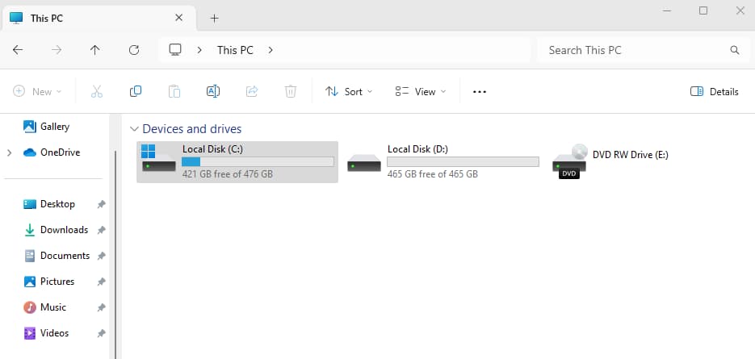Viewport: 755px width, 359px height.
Task: Click the This PC tab icon
Action: pyautogui.click(x=16, y=19)
